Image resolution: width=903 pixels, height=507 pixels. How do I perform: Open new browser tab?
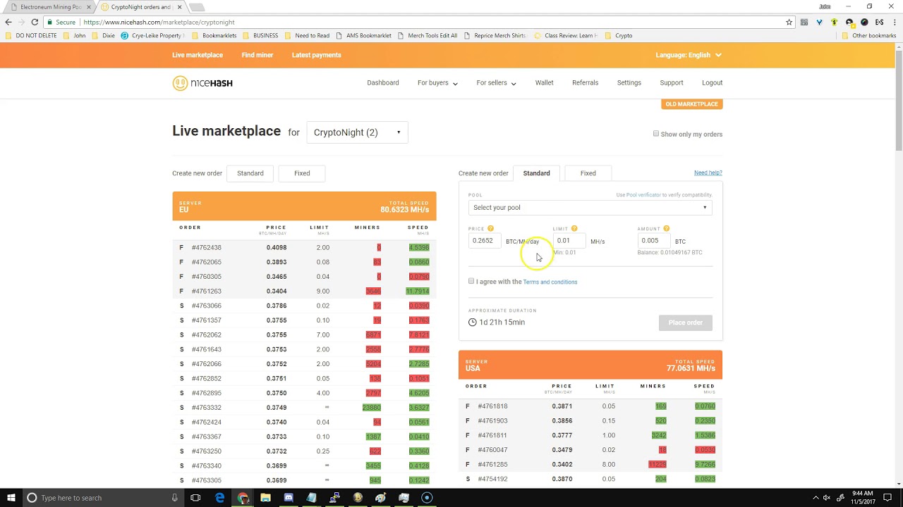(197, 7)
